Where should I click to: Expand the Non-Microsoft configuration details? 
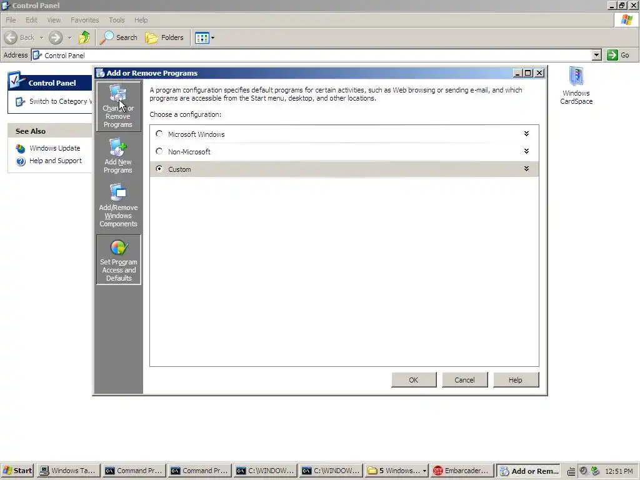pos(526,151)
